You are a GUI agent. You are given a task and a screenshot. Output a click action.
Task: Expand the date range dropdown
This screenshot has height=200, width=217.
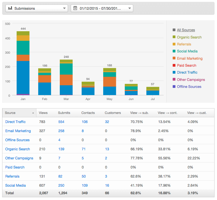click(x=130, y=8)
